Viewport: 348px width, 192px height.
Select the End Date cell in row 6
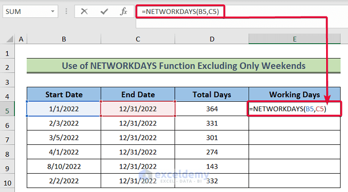pos(138,123)
